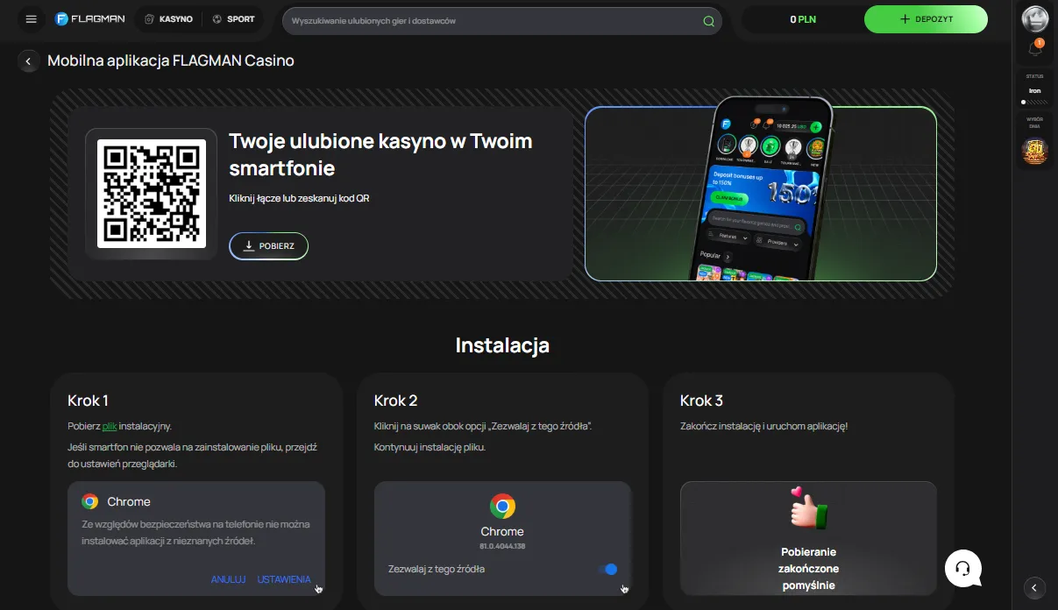1058x610 pixels.
Task: Open the Iron status panel
Action: coord(1035,90)
